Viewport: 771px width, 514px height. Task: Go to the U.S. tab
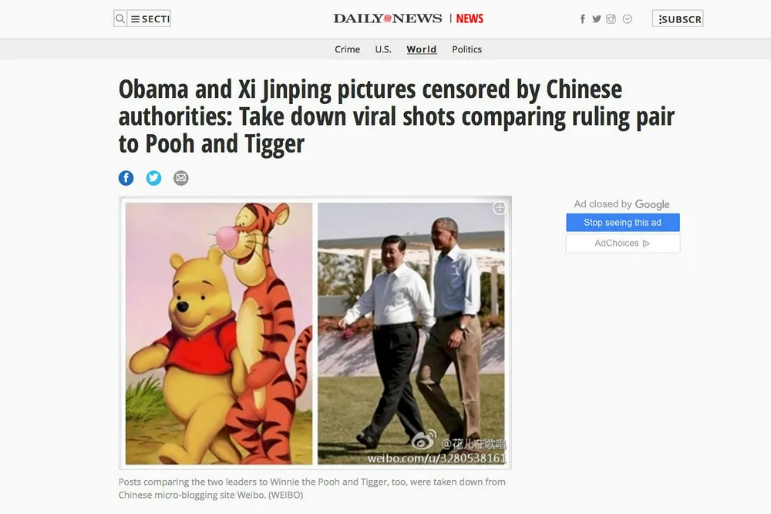coord(383,49)
